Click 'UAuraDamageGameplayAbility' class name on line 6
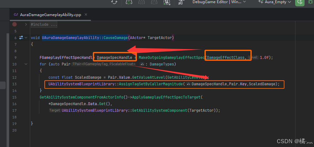The height and width of the screenshot is (147, 314). [70, 38]
